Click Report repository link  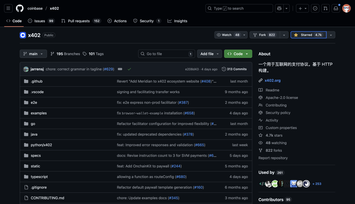coord(273,158)
